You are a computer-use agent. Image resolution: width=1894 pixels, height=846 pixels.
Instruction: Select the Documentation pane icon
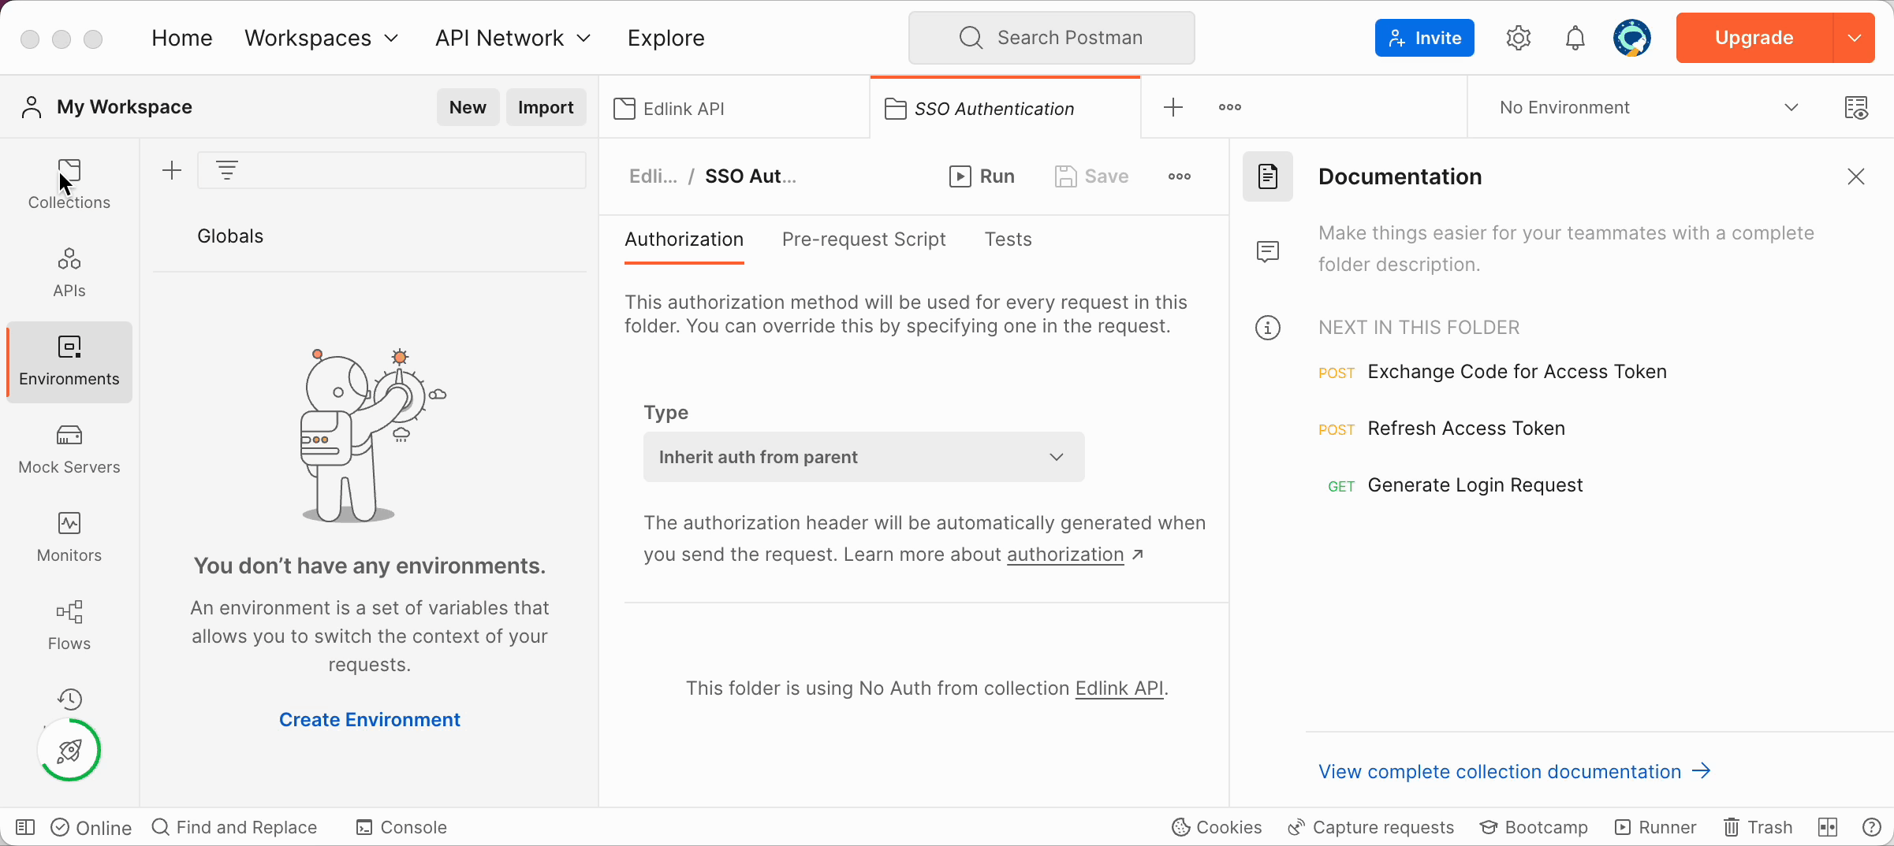tap(1267, 176)
